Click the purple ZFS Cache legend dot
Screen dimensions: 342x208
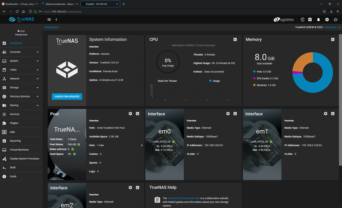[254, 78]
